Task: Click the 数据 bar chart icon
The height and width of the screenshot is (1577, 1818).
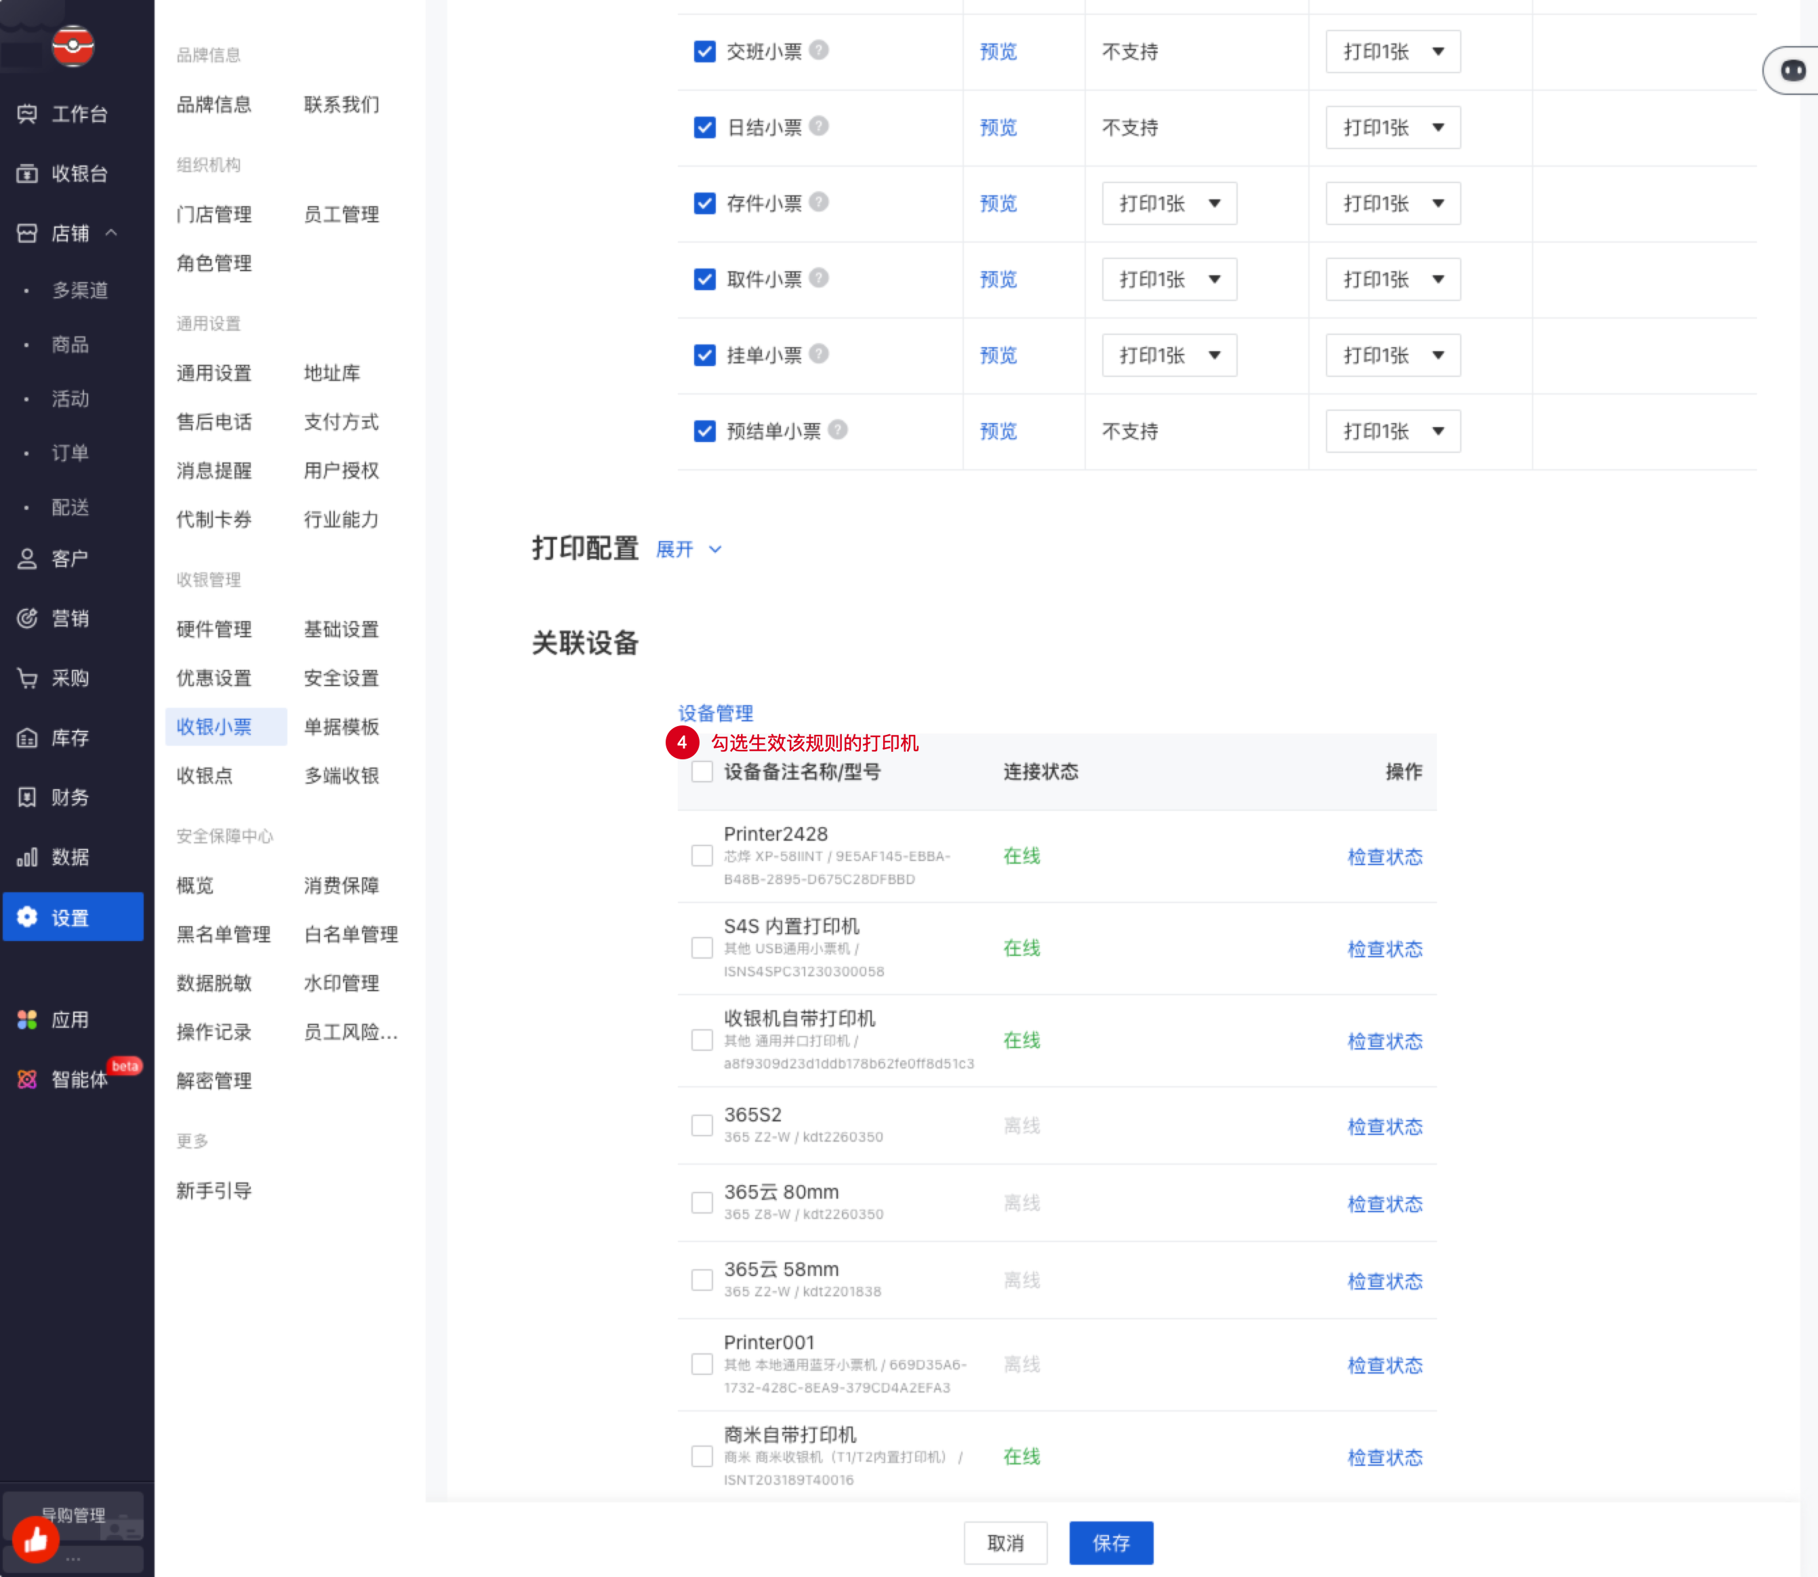Action: coord(27,857)
